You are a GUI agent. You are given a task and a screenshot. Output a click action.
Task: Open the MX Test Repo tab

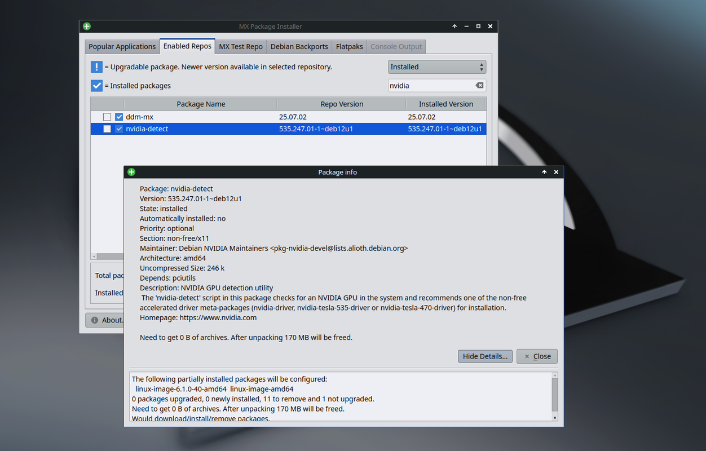tap(241, 46)
